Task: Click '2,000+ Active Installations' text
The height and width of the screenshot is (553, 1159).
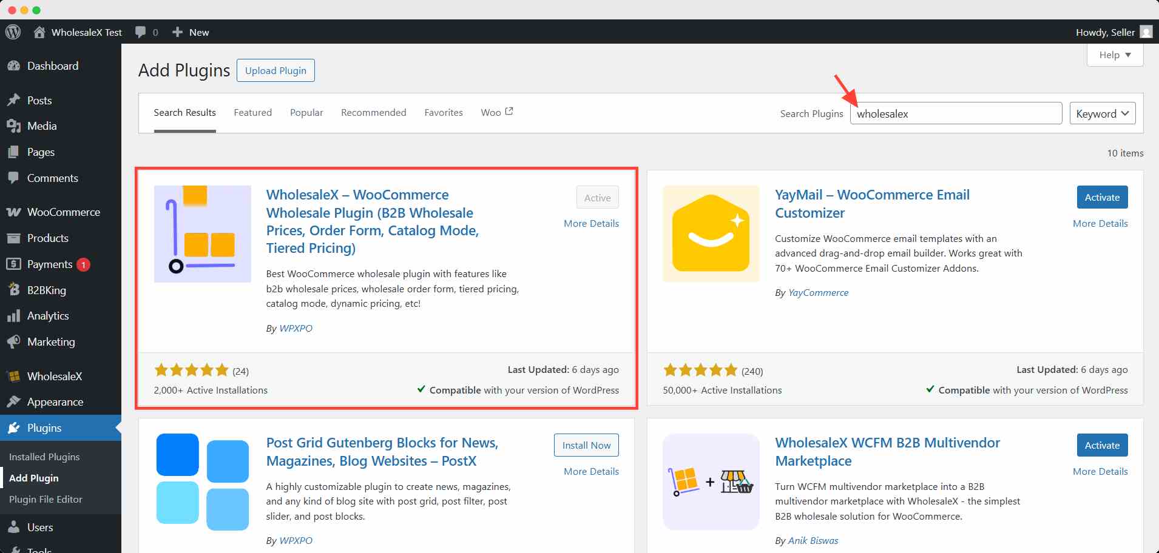Action: point(211,390)
